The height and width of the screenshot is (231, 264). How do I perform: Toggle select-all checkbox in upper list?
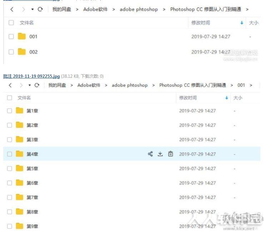[x=11, y=23]
